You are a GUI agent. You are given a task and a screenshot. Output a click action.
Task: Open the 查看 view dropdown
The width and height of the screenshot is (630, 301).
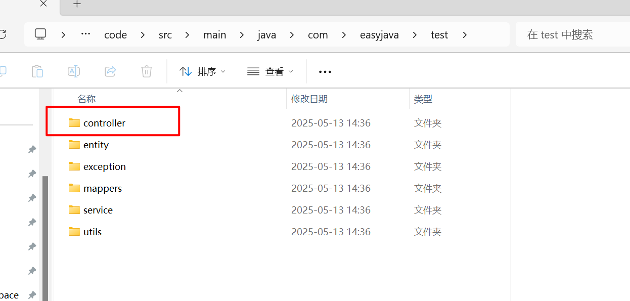pyautogui.click(x=270, y=71)
